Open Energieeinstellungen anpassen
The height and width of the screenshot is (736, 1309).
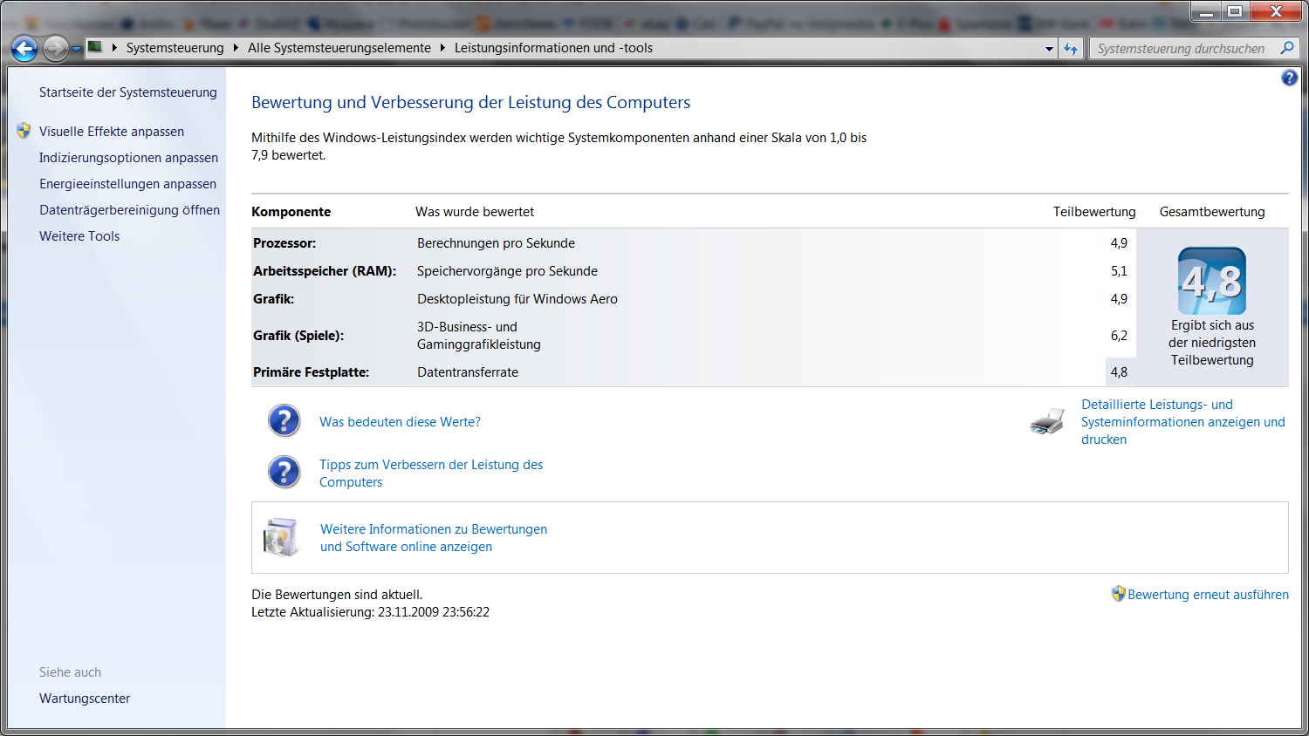pos(127,184)
